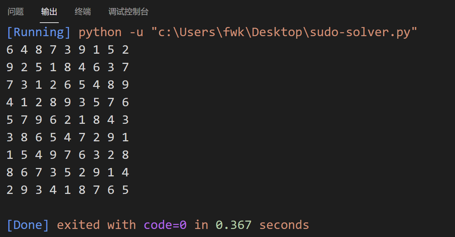Screen dimensions: 455x237
Task: Select the first row of the sudoku output
Action: pyautogui.click(x=68, y=49)
